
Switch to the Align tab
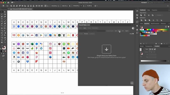(x=148, y=10)
